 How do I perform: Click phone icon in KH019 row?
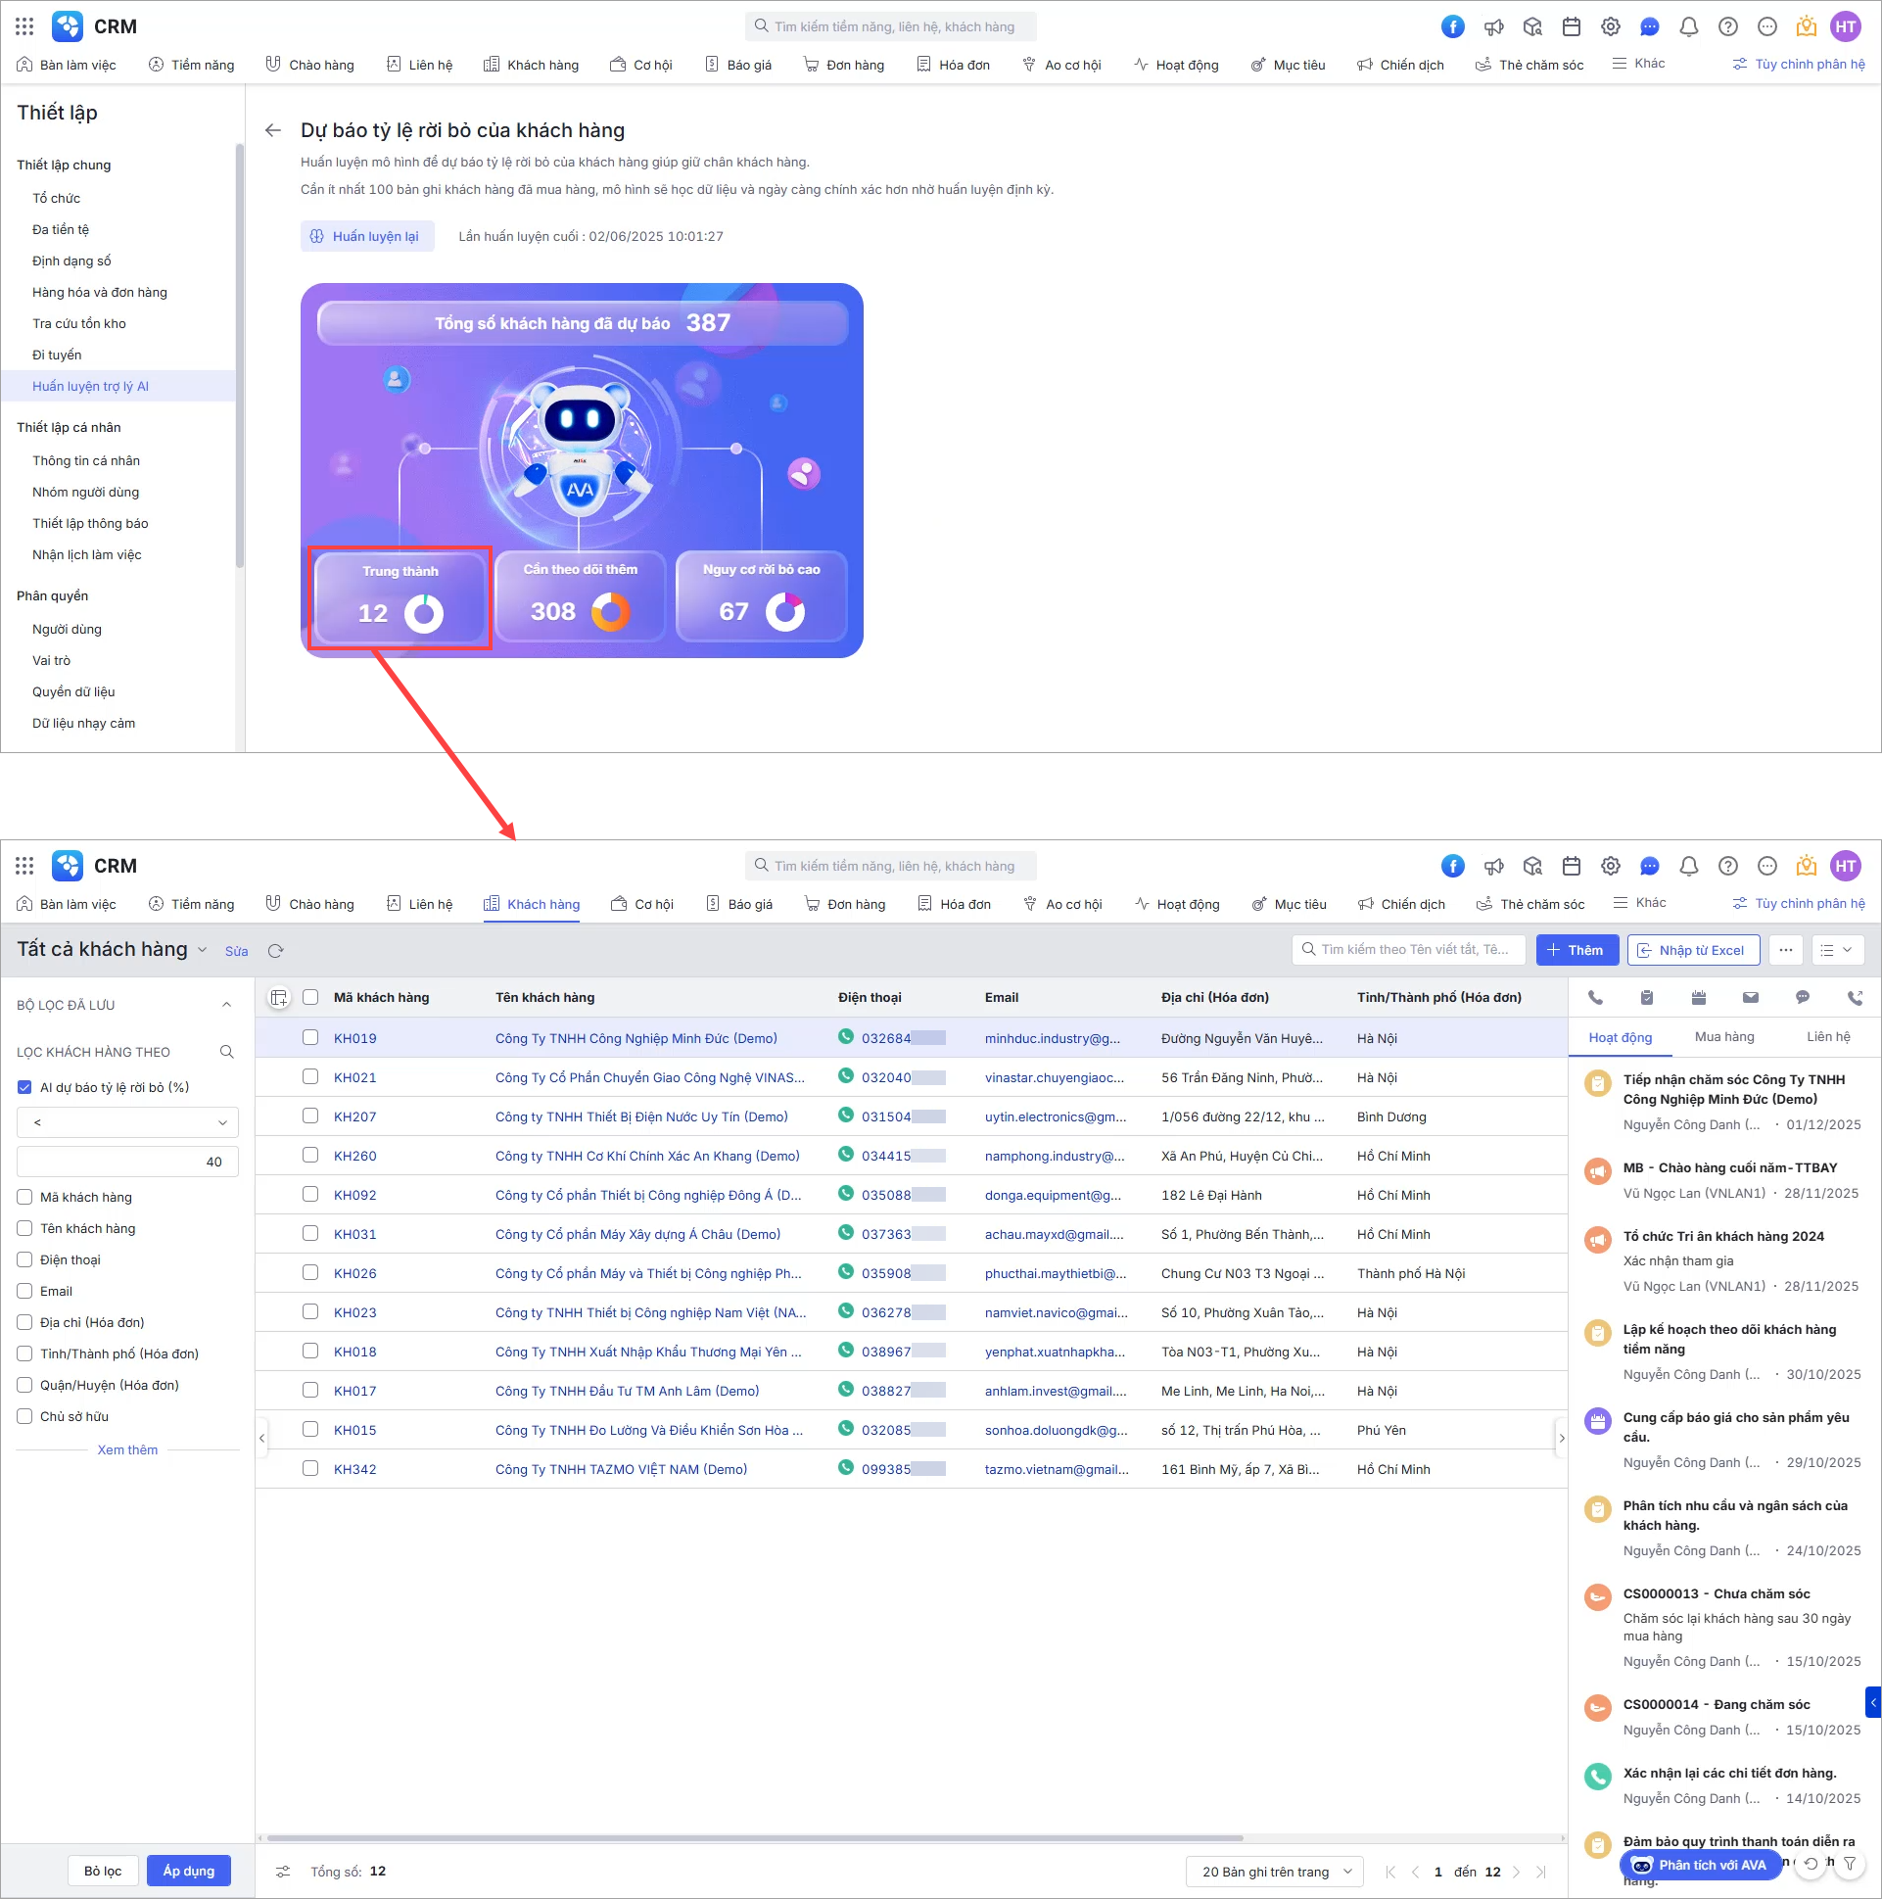[x=846, y=1036]
